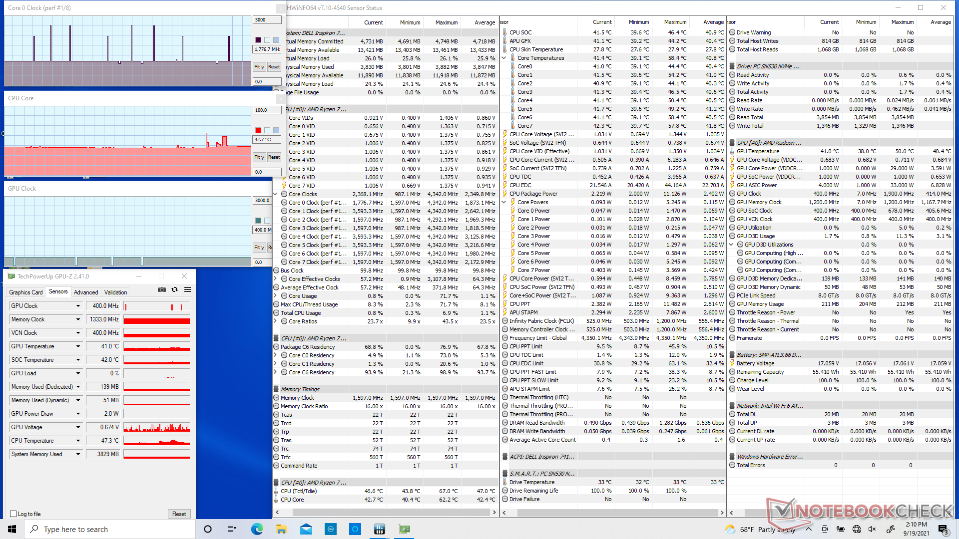Collapse the Core Clocks tree row
The image size is (959, 539).
tap(275, 194)
